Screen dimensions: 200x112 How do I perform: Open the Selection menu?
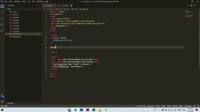(17, 2)
